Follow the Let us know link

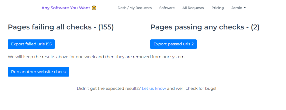tap(154, 89)
